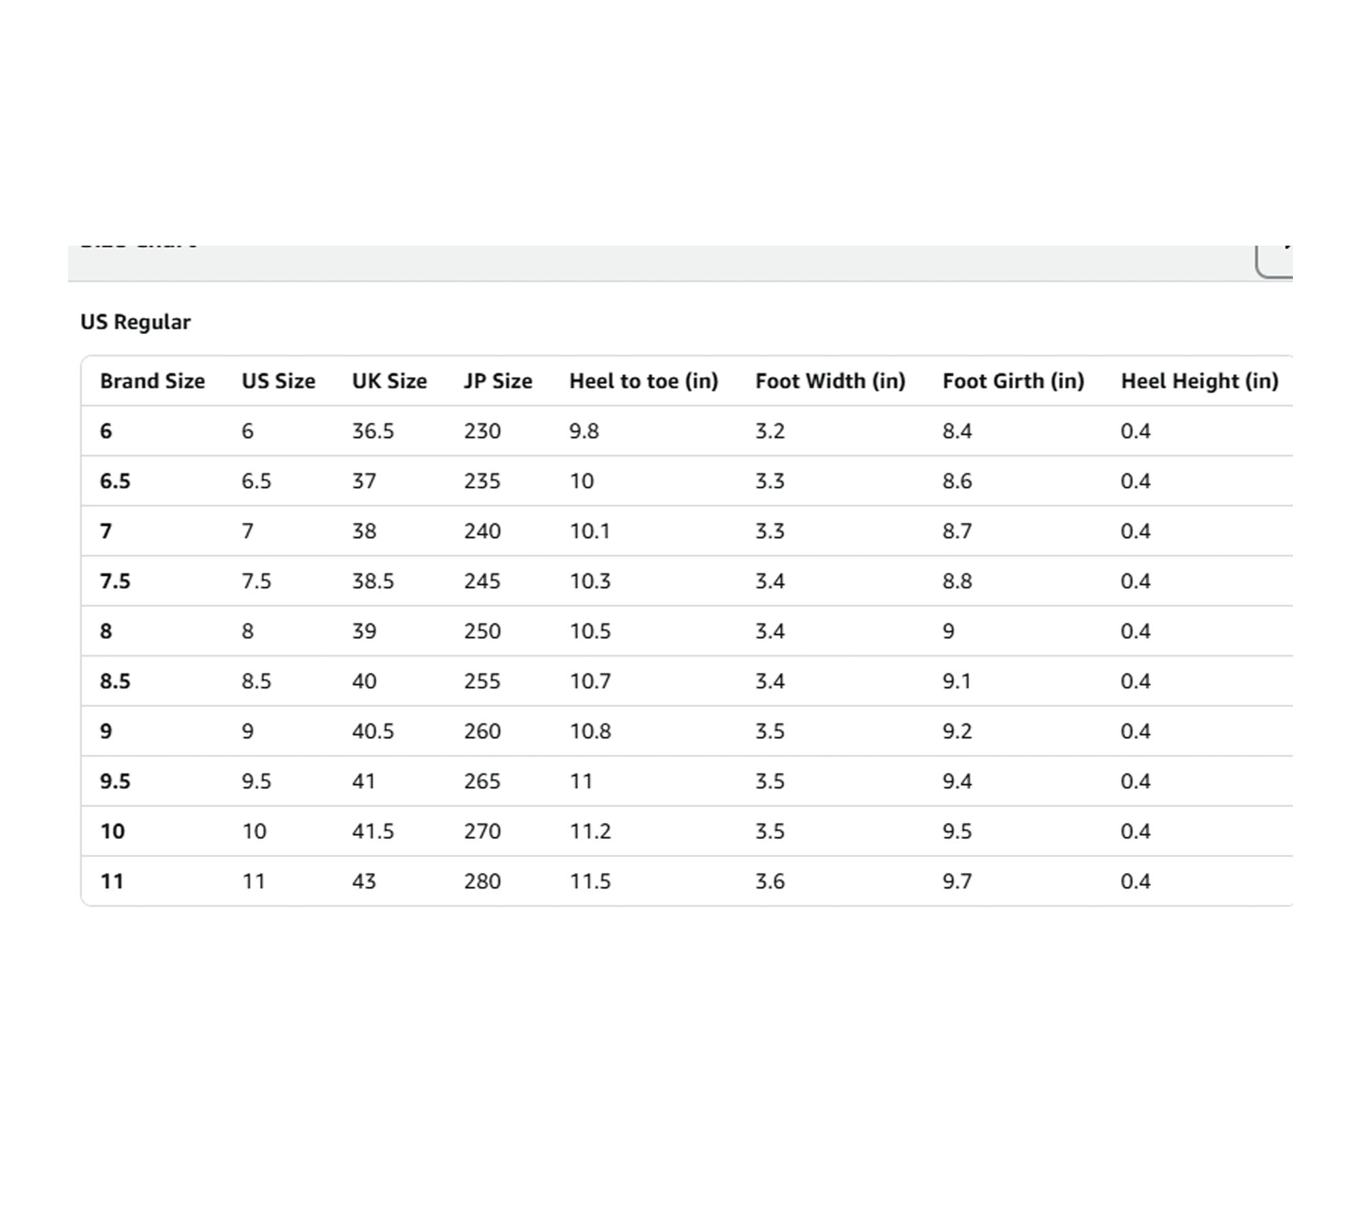Click the UK size 41.5 cell

[x=373, y=832]
